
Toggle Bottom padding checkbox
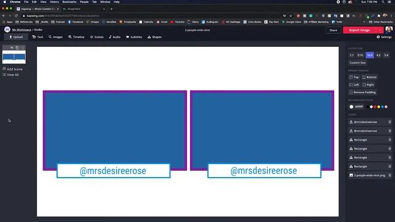click(364, 77)
